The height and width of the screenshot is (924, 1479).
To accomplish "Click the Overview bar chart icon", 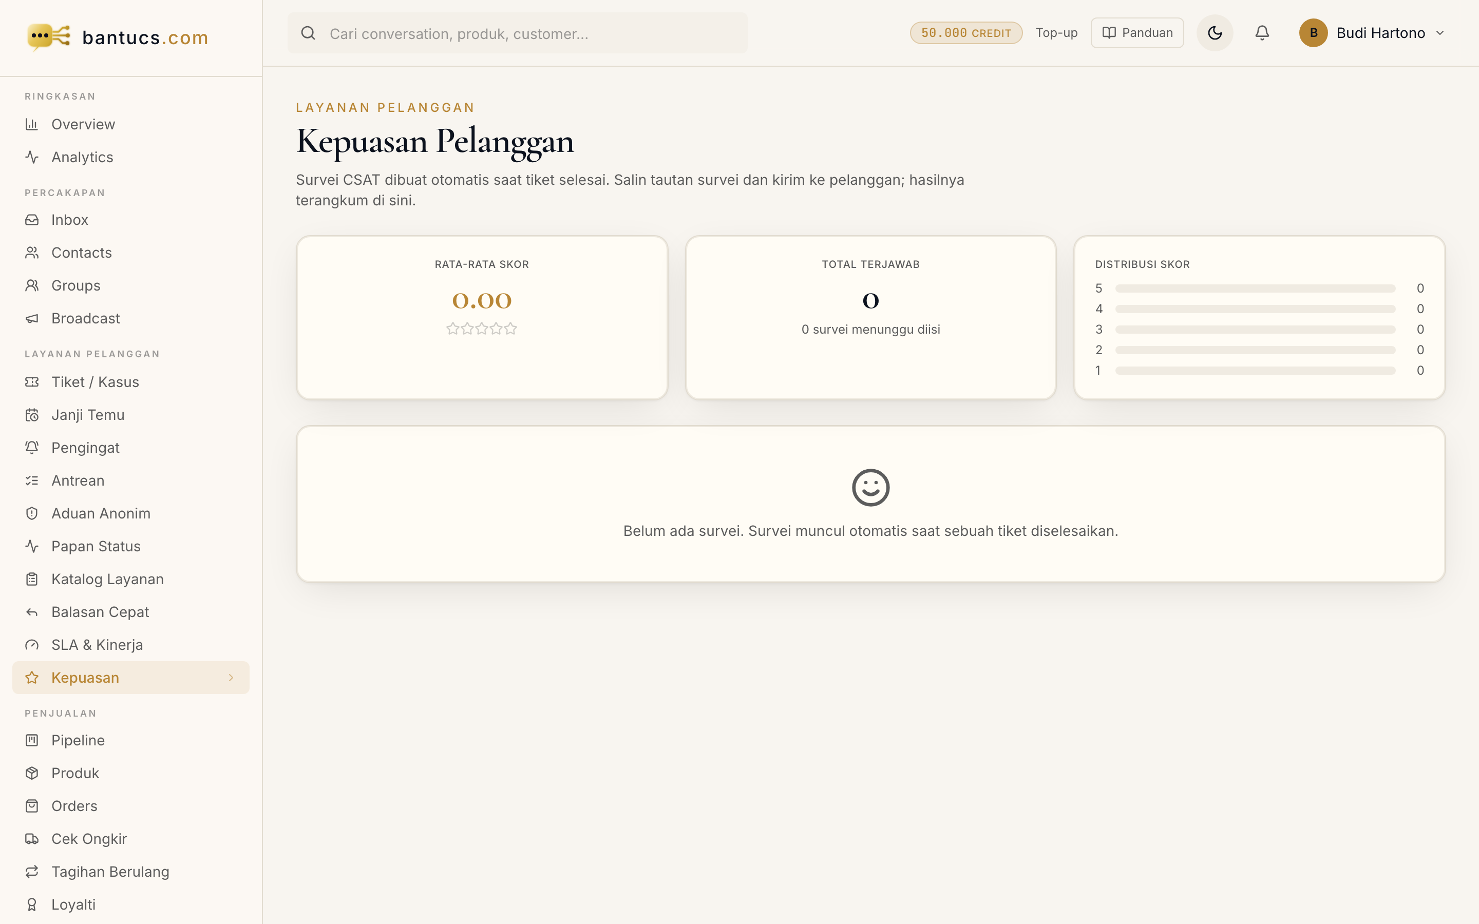I will point(32,124).
